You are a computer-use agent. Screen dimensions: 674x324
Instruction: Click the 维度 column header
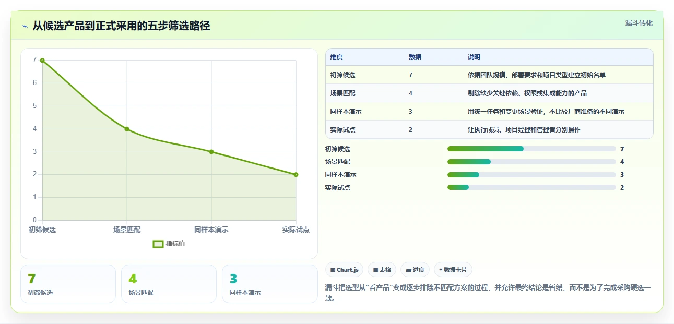click(x=337, y=57)
